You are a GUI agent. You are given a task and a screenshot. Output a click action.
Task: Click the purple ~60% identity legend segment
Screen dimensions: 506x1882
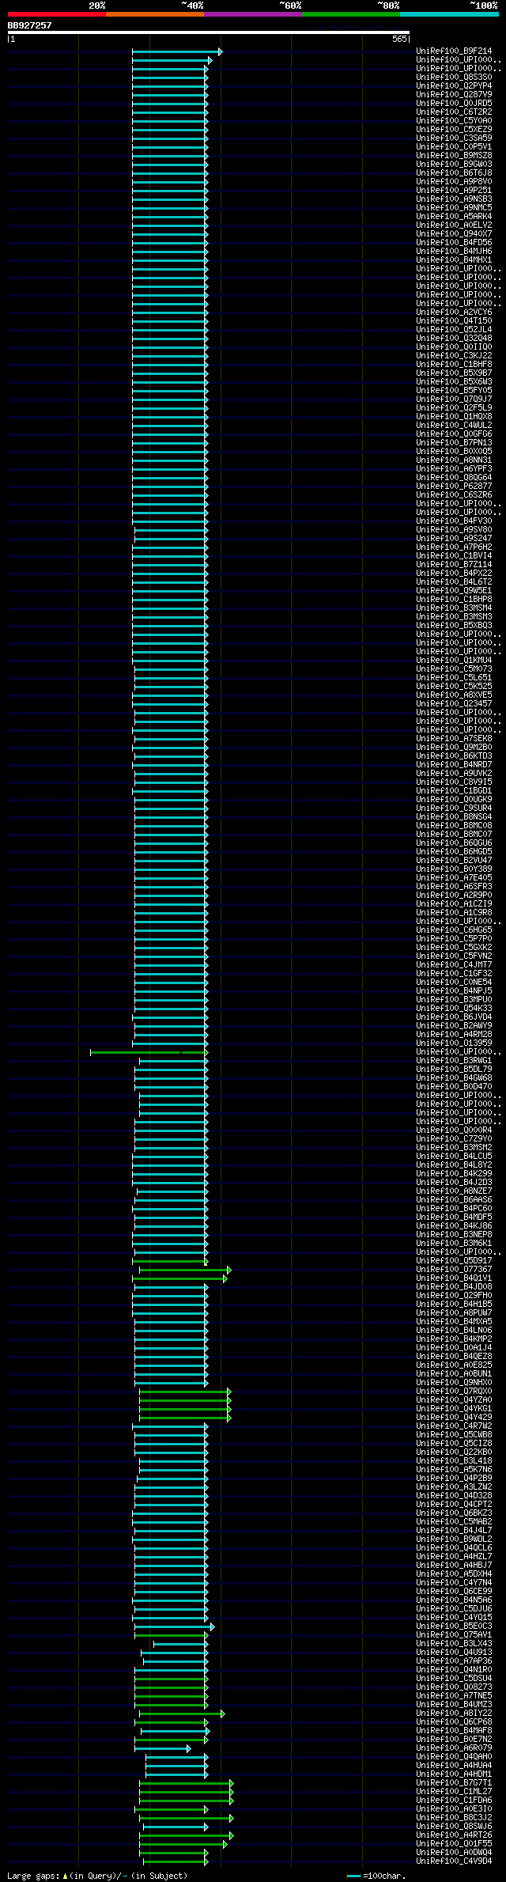point(252,14)
